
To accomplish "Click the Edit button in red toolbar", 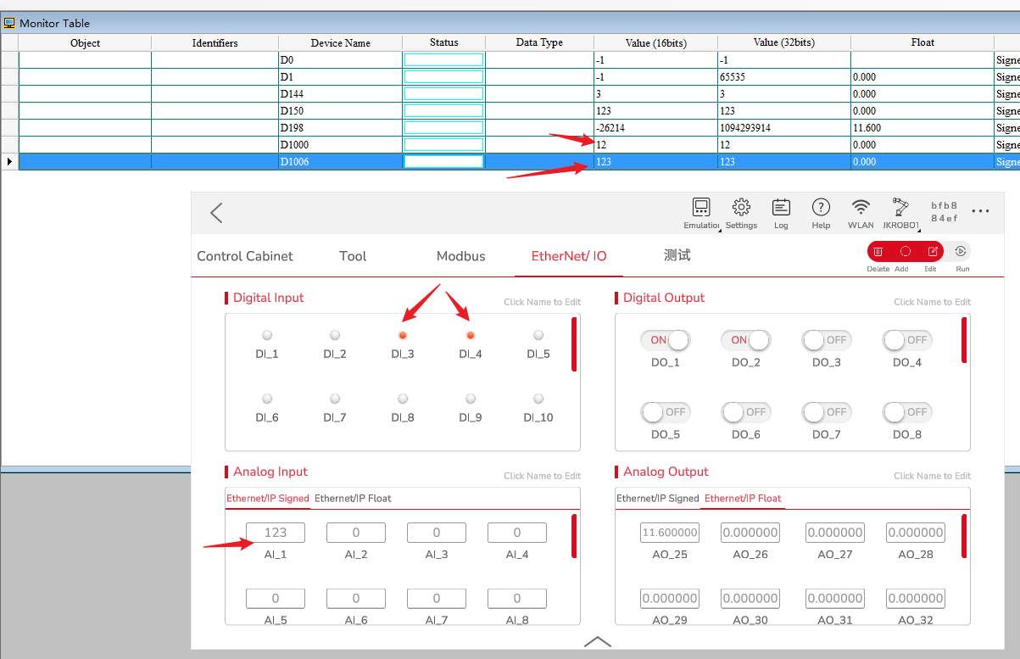I will point(932,252).
